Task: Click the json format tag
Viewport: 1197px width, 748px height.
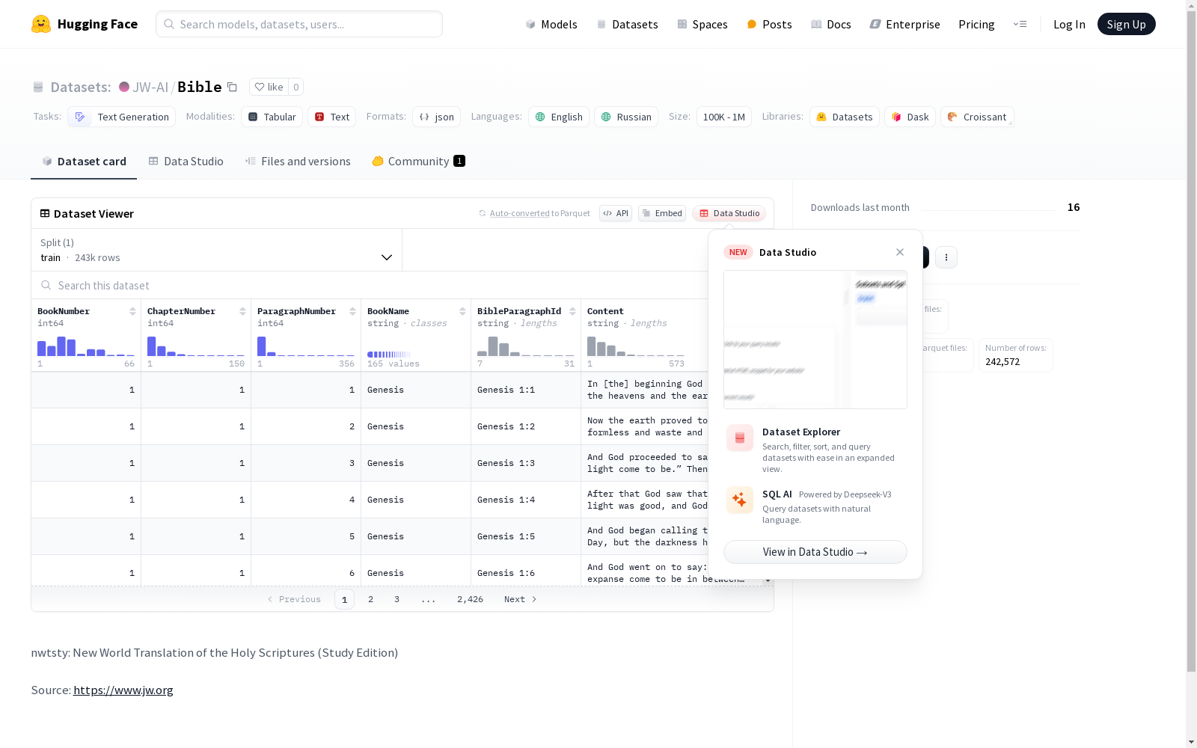Action: [436, 117]
